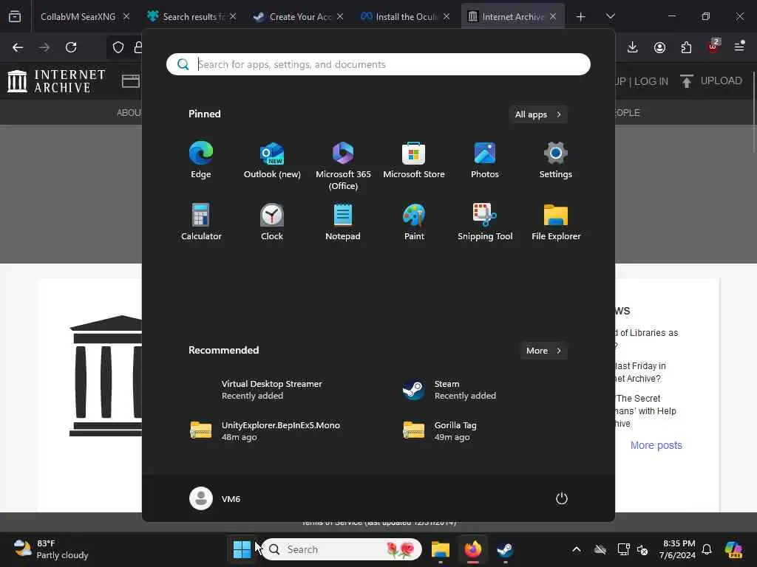Expand More recommended items
The width and height of the screenshot is (757, 567).
pos(543,351)
